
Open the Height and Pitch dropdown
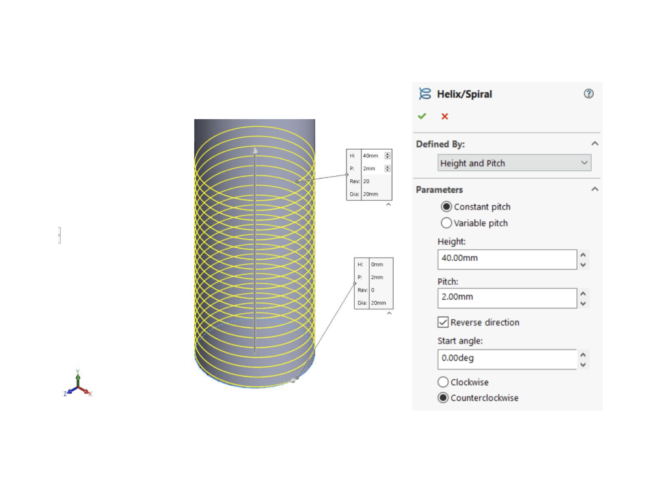[514, 162]
